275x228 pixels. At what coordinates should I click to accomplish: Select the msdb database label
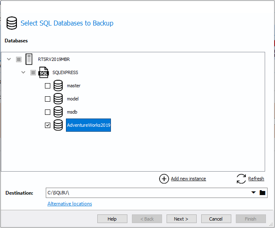(72, 112)
